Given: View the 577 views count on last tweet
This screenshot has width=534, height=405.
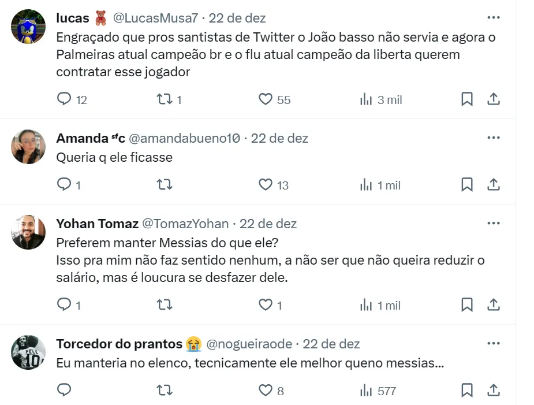Looking at the screenshot, I should (379, 391).
